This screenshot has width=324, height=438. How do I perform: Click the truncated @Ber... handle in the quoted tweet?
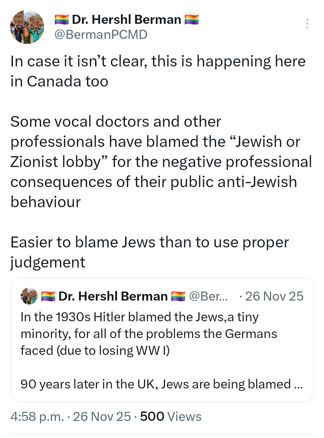tap(208, 296)
